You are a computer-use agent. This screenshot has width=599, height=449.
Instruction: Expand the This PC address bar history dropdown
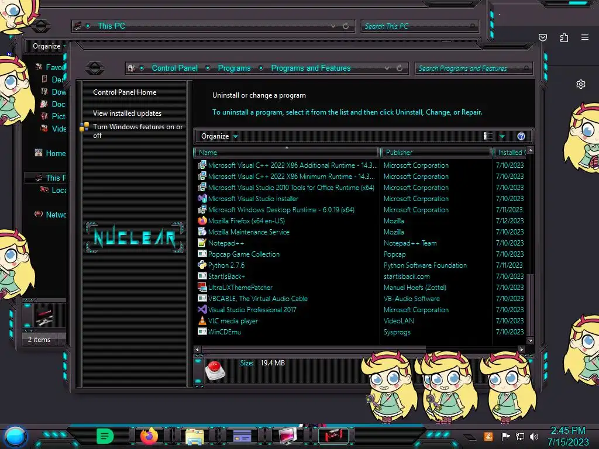pos(333,26)
